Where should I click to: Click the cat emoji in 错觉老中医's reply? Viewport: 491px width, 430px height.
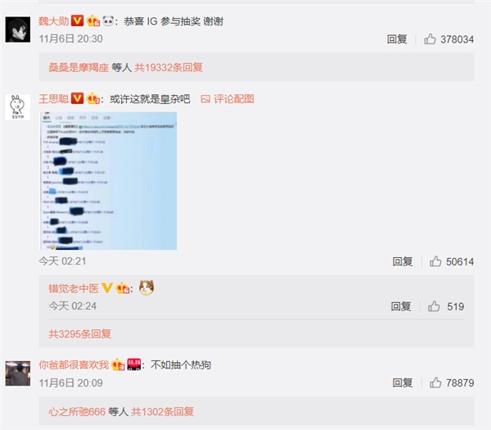(x=146, y=287)
